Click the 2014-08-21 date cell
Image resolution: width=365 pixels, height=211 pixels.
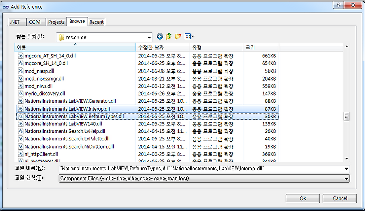pos(162,79)
